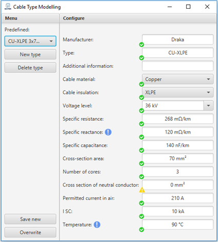The height and width of the screenshot is (242, 218).
Task: Open the Predefined CU-XLPE cable dropdown
Action: click(30, 41)
